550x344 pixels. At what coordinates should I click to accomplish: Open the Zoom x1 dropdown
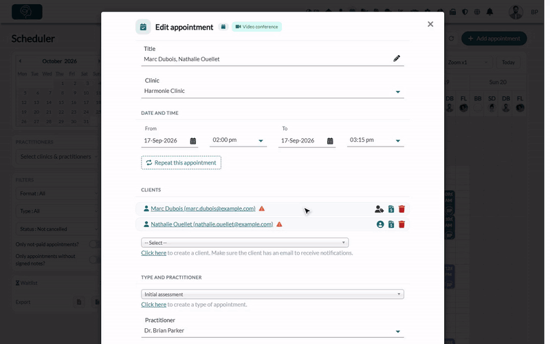pyautogui.click(x=467, y=63)
